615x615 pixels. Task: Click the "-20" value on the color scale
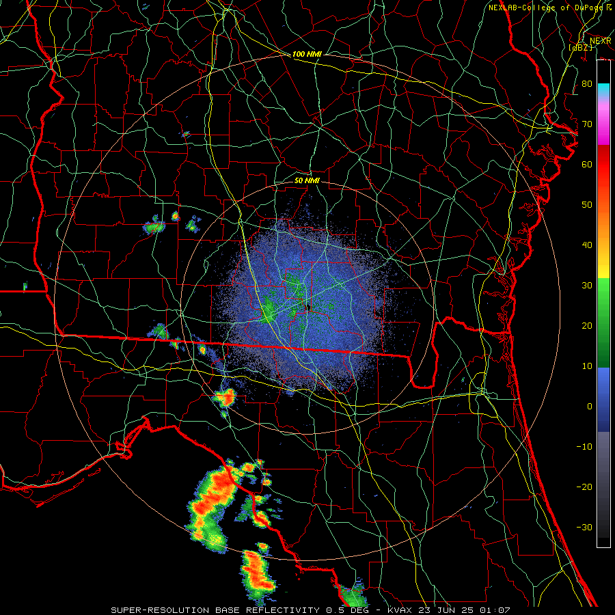[584, 487]
